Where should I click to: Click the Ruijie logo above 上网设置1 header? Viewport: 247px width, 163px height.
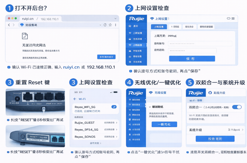click(x=136, y=19)
